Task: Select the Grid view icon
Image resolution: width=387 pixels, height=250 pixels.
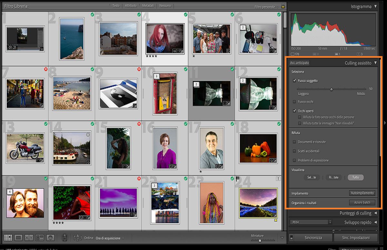Action: coord(8,238)
